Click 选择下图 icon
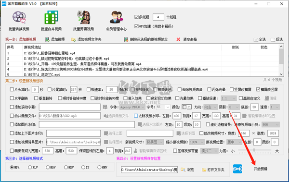 pyautogui.click(x=178, y=133)
